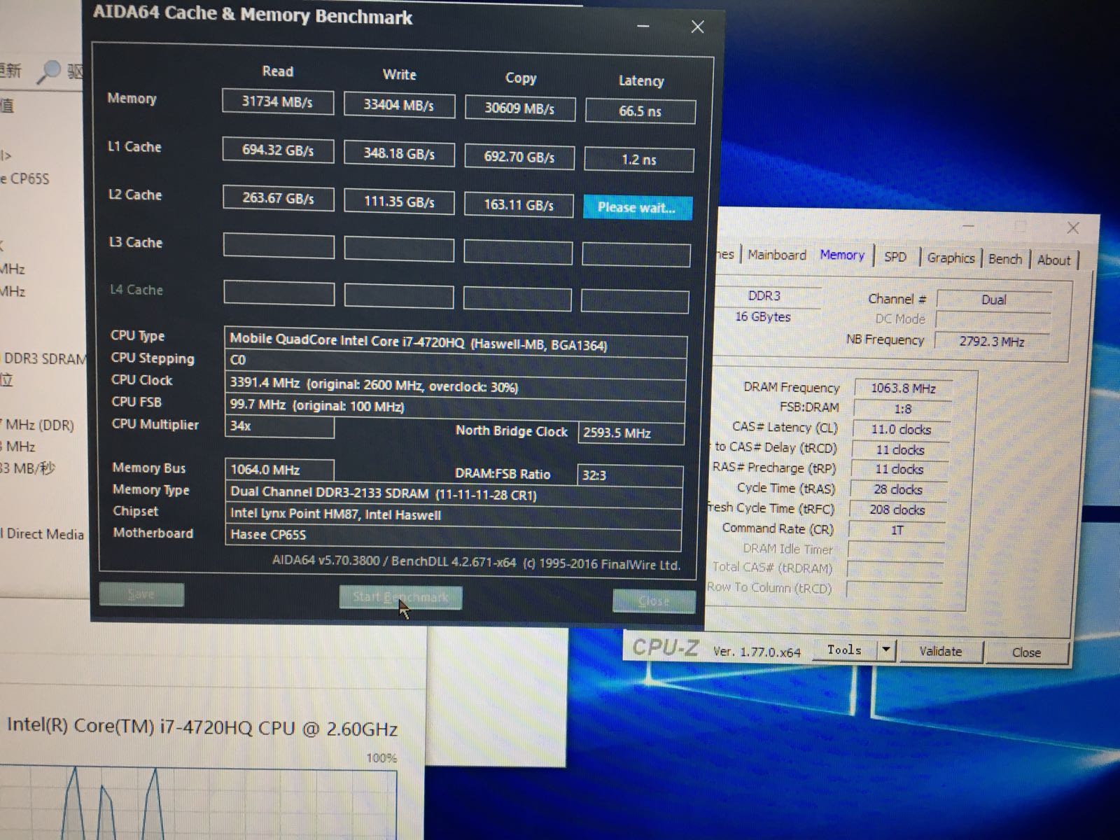Click the Close button at the bottom of AIDA64
The image size is (1120, 840).
pos(654,601)
